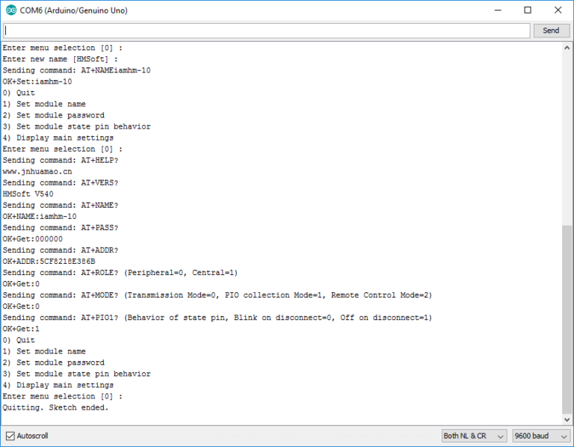Open the Both NL & CR line ending dropdown

474,436
